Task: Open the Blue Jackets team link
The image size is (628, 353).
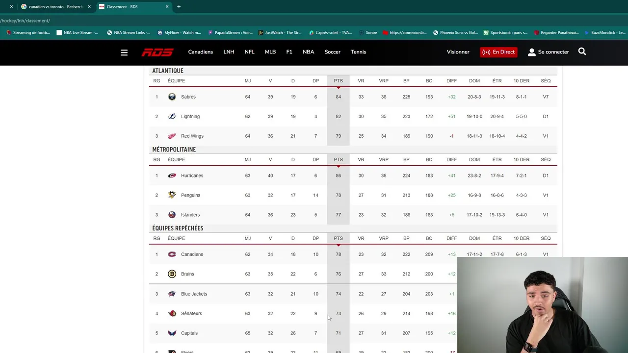Action: [194, 294]
